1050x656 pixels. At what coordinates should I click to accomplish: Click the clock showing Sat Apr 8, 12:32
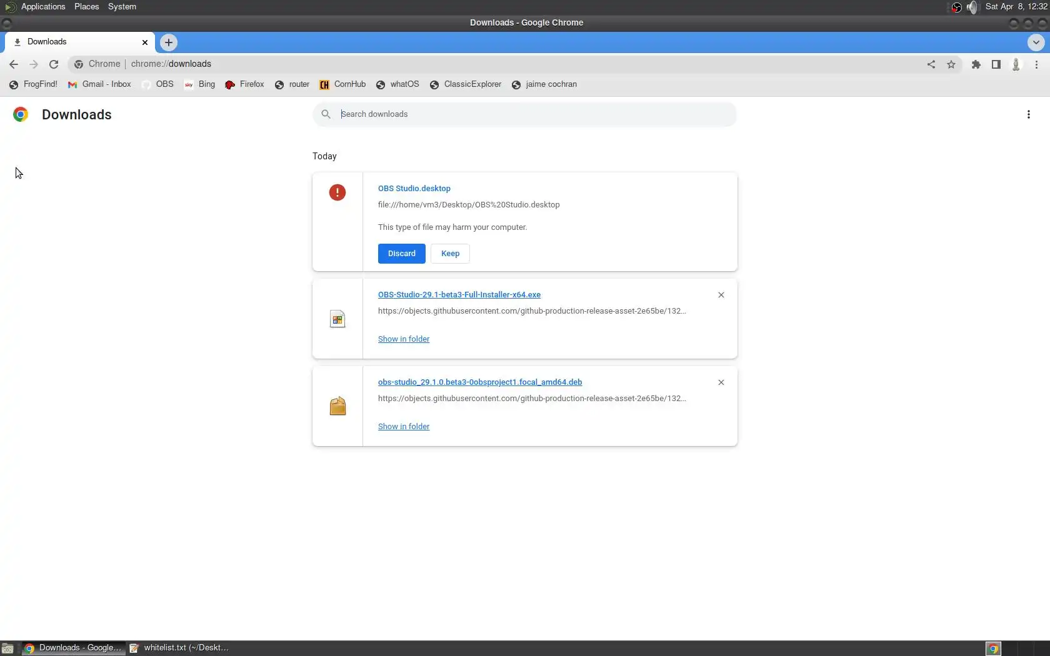[1016, 7]
